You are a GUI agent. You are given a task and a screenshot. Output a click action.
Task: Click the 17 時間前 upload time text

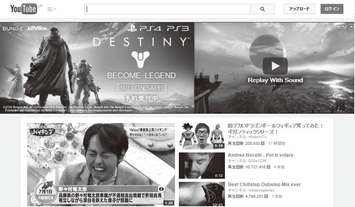point(277,144)
